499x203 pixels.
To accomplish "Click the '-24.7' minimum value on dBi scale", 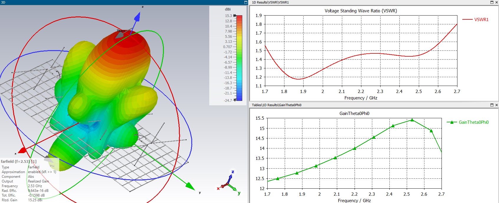I will point(228,100).
